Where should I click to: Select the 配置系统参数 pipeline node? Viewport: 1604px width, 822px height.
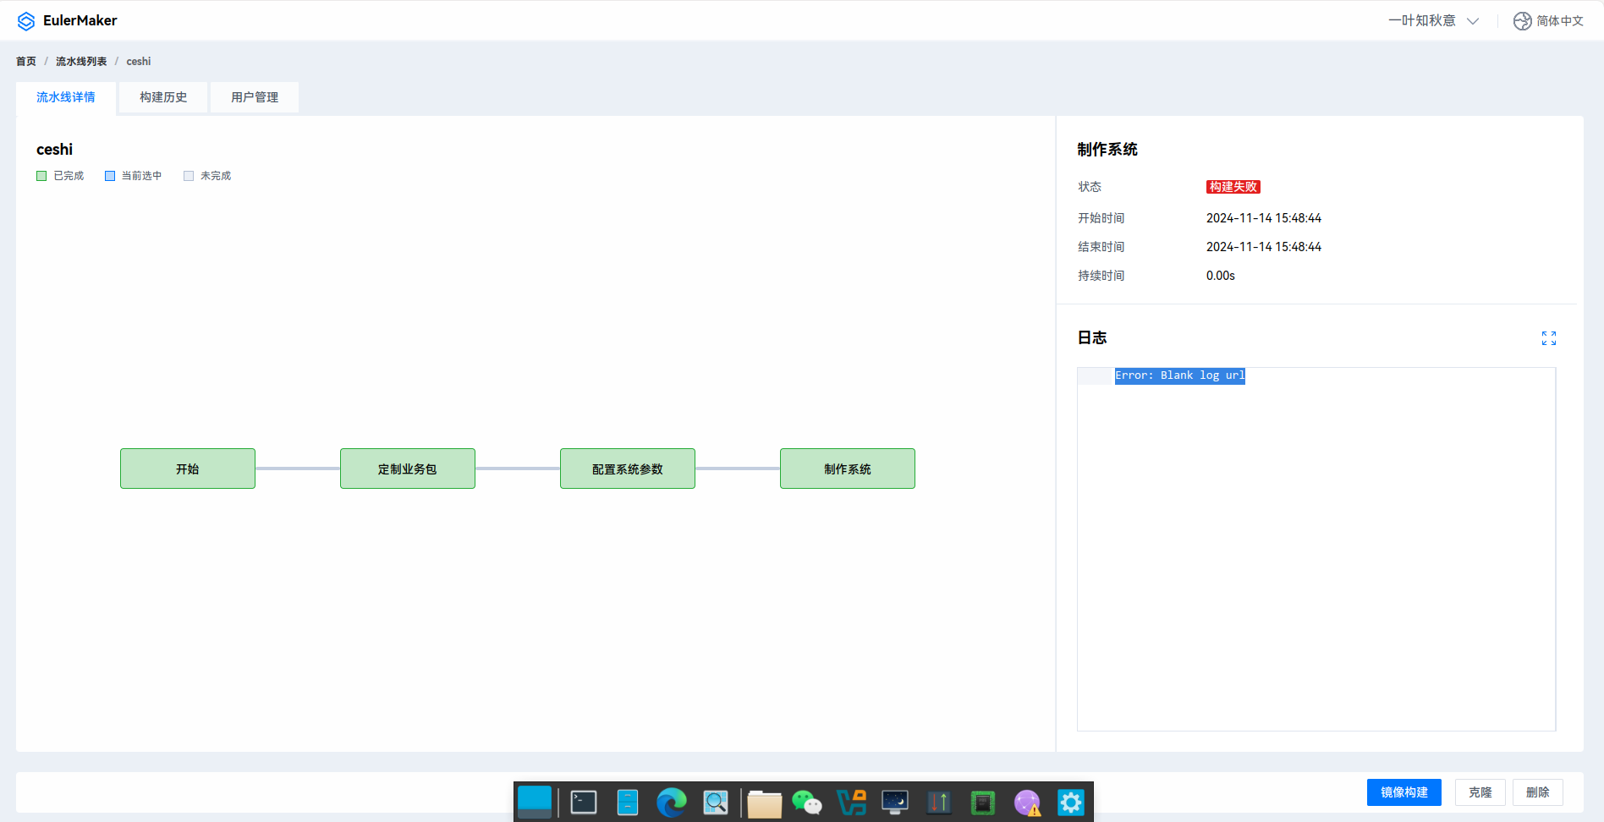pos(628,469)
